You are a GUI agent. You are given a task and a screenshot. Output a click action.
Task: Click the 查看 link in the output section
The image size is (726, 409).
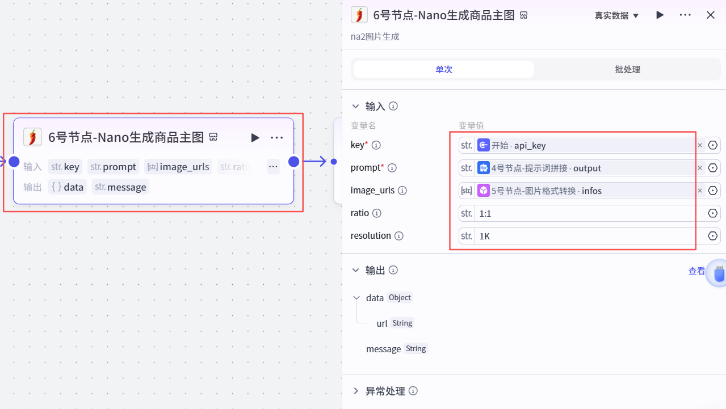(x=696, y=271)
